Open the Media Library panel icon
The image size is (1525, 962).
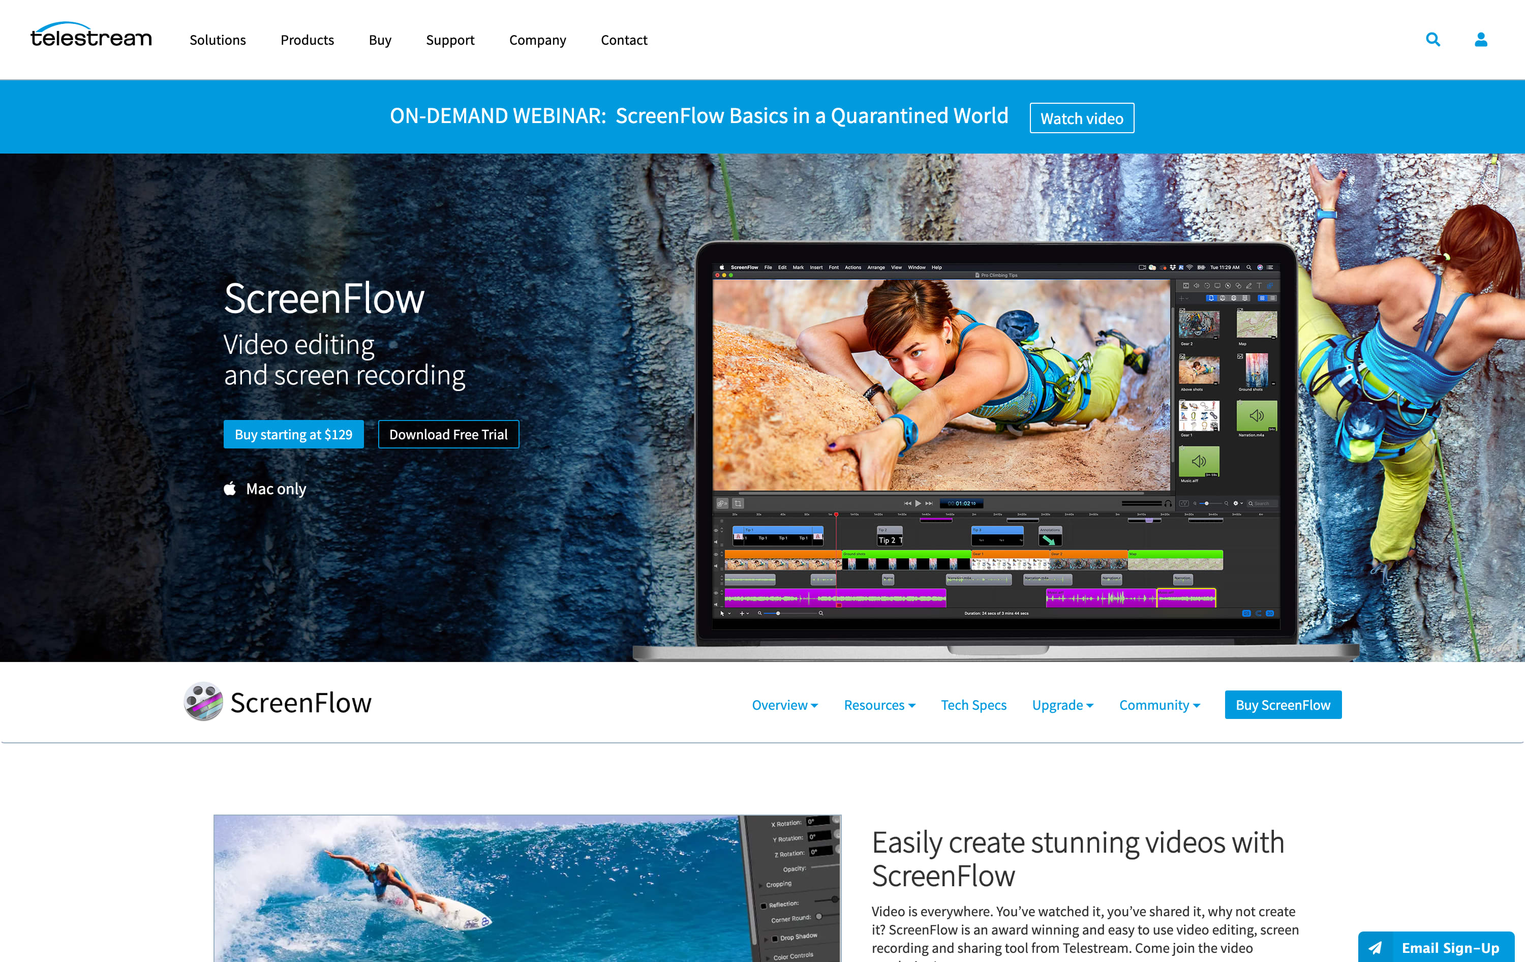(1270, 286)
